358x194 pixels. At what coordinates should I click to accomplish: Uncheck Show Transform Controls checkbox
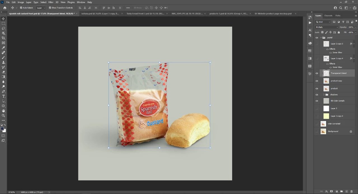[x=50, y=8]
